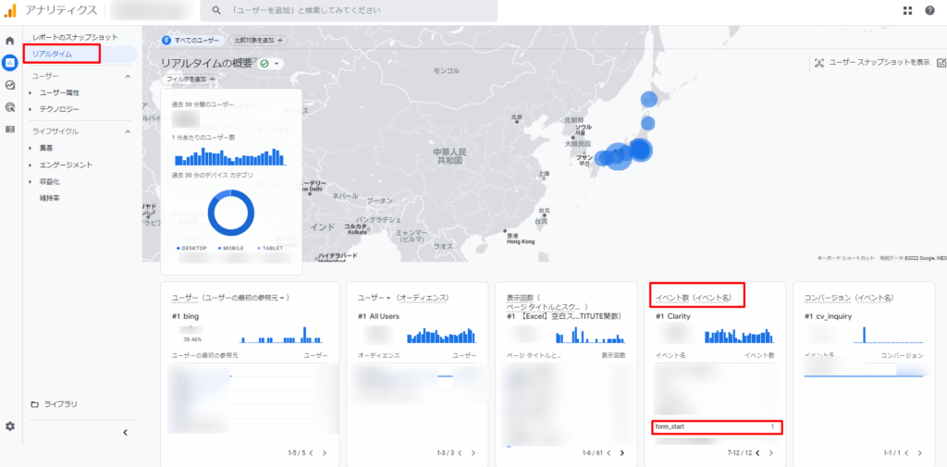The width and height of the screenshot is (947, 467).
Task: Go to next page in 1-6 / 61 card
Action: [x=622, y=452]
